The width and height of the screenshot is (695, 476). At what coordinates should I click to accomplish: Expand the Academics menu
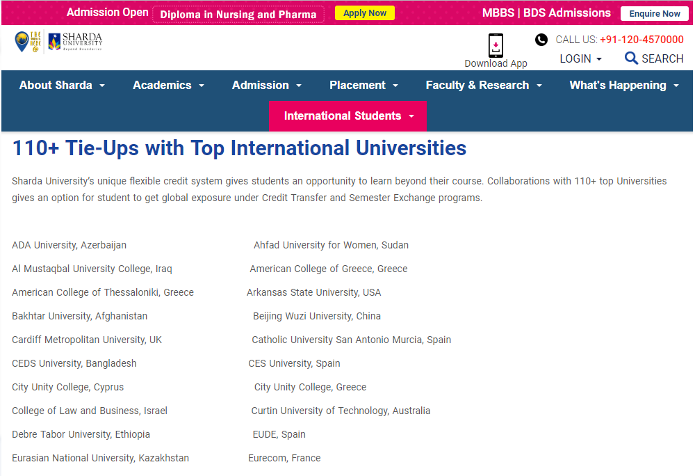click(168, 85)
